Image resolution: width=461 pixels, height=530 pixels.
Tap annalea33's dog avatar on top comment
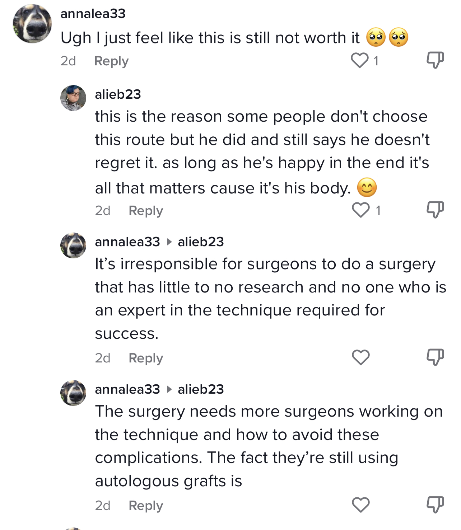32,24
